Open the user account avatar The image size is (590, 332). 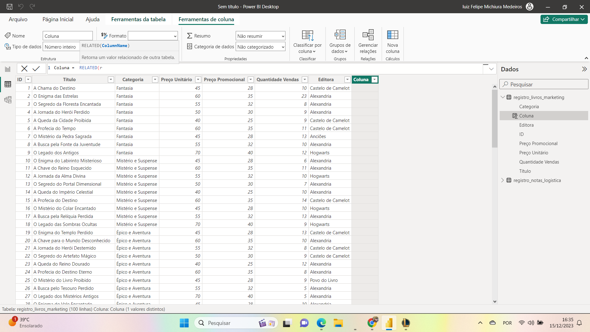click(529, 6)
